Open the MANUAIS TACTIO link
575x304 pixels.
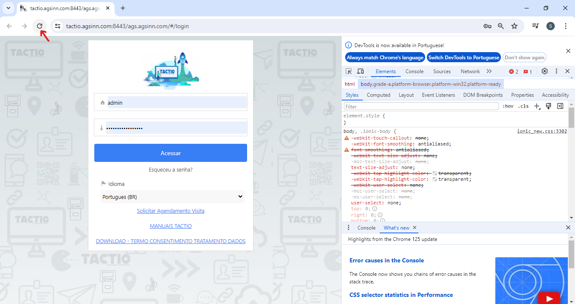(170, 226)
